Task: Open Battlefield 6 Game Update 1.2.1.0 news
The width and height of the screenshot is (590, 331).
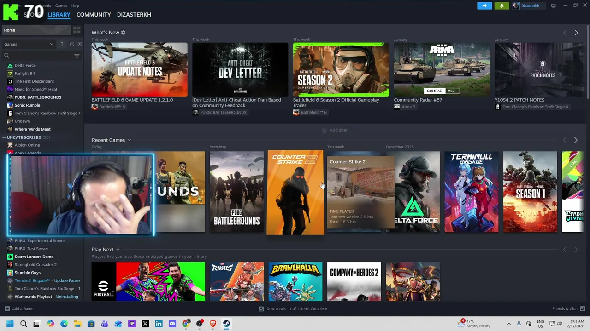Action: tap(139, 70)
